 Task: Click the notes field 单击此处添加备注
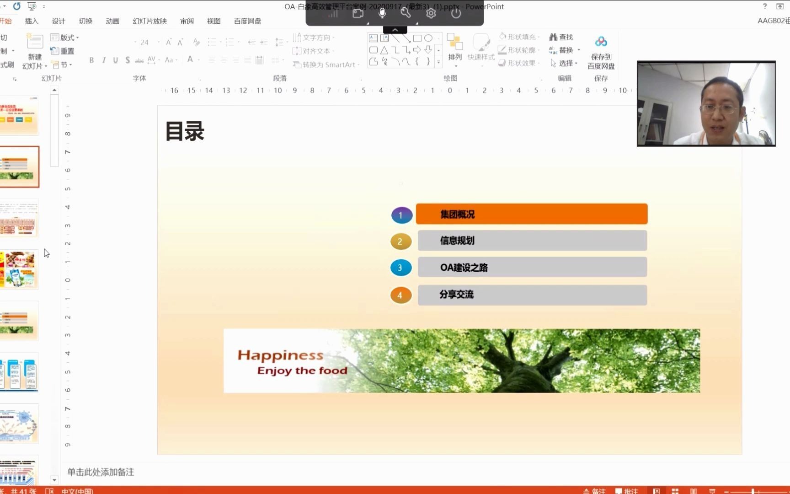(101, 472)
